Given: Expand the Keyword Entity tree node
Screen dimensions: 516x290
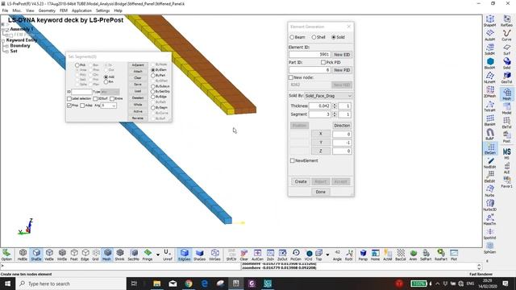Looking at the screenshot, I should pyautogui.click(x=3, y=40).
